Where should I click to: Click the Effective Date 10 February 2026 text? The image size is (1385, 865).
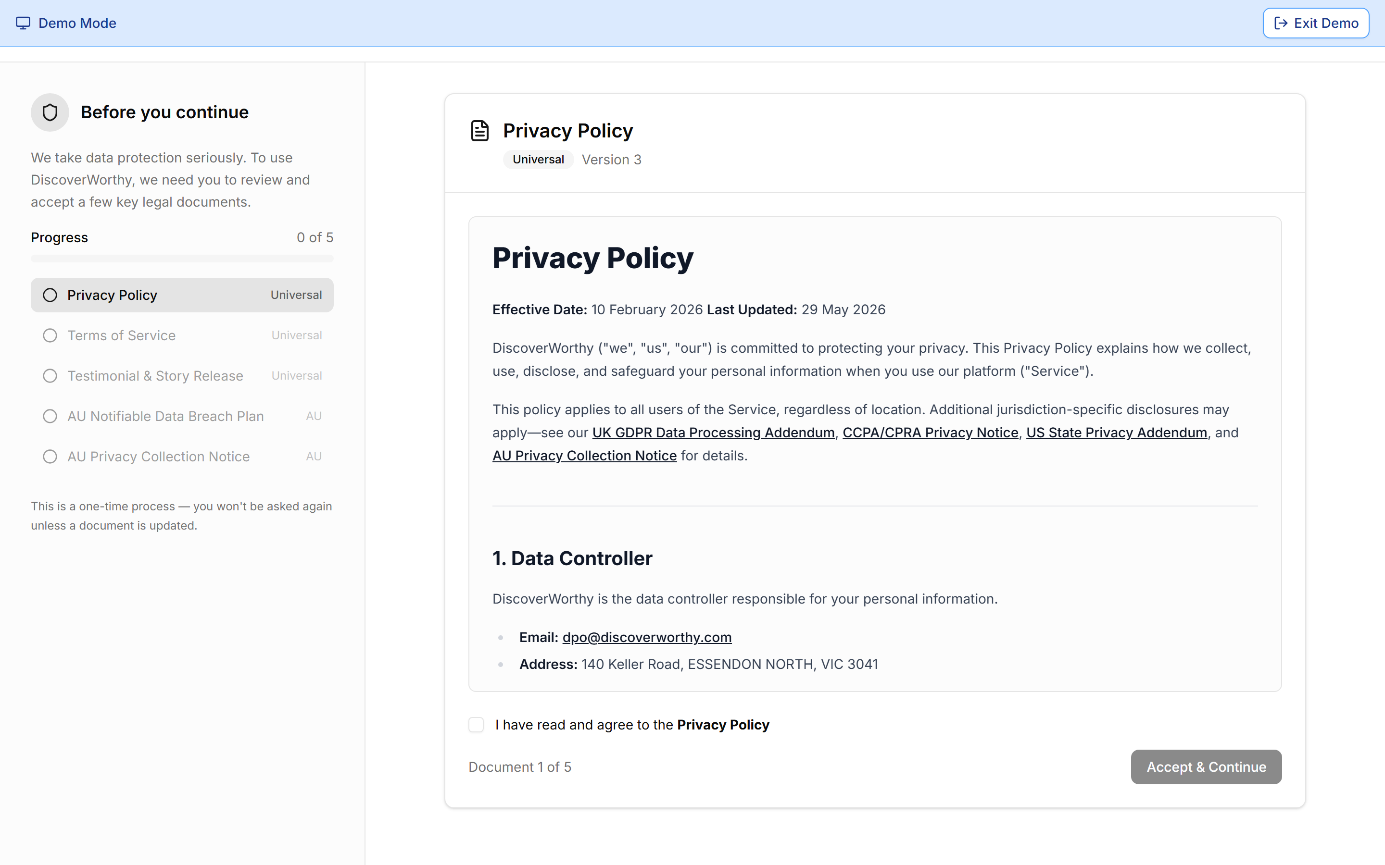597,309
